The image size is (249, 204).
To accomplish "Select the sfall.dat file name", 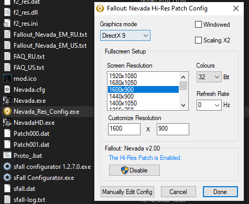I will coord(24,189).
